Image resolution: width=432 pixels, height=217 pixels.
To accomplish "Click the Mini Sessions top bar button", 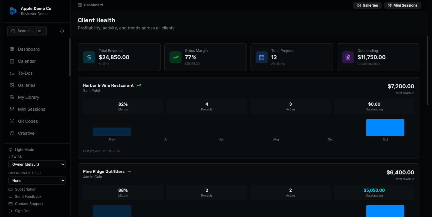I will (x=403, y=5).
